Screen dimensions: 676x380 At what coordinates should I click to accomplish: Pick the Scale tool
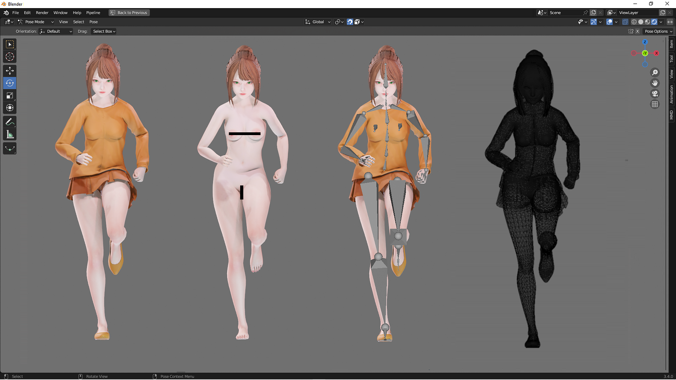[9, 95]
